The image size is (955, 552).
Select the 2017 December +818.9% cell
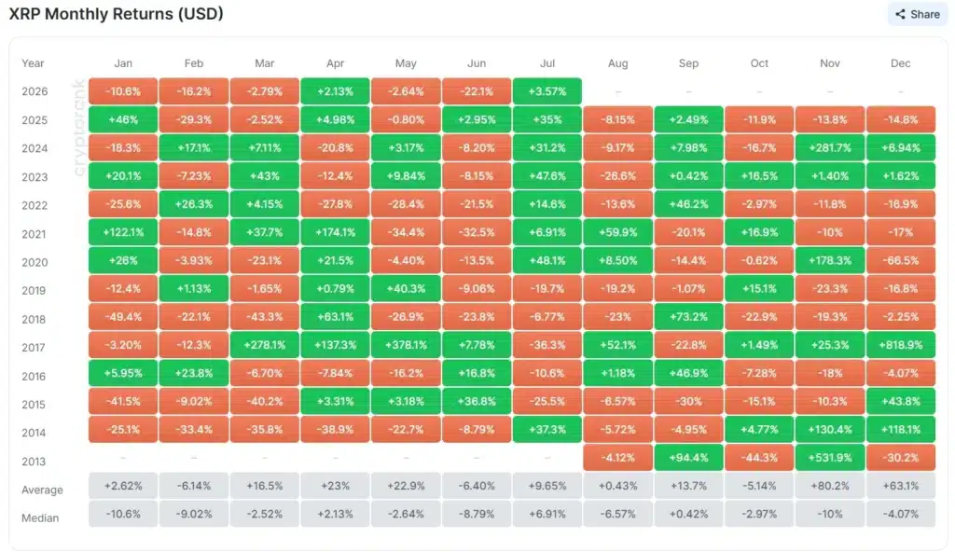click(900, 345)
